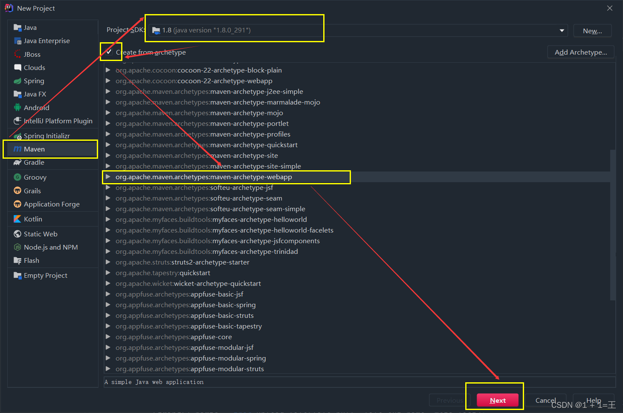Click the Android robot icon
Viewport: 623px width, 413px height.
(x=17, y=108)
